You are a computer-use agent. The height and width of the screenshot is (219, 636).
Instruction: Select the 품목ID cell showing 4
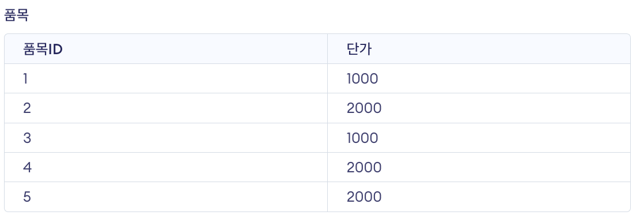coord(166,168)
